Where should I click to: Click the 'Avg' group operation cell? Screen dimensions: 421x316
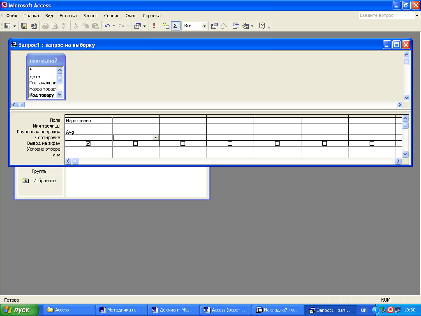[88, 132]
